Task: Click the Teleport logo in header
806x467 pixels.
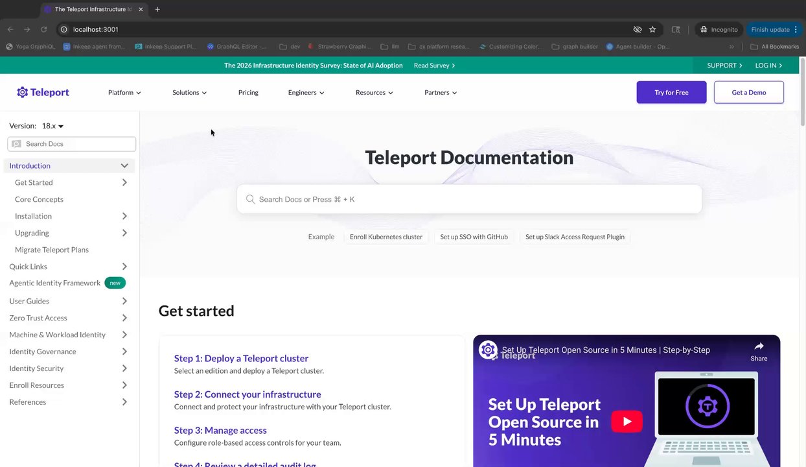Action: pos(43,92)
